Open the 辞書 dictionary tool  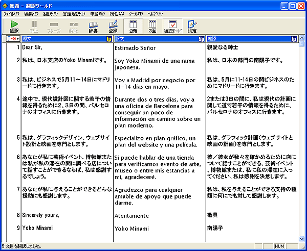pos(93,27)
